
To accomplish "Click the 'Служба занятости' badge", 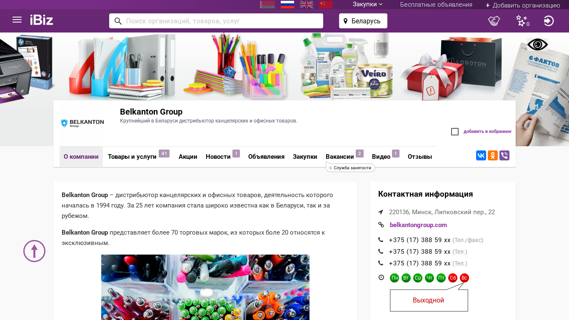I will pyautogui.click(x=351, y=168).
